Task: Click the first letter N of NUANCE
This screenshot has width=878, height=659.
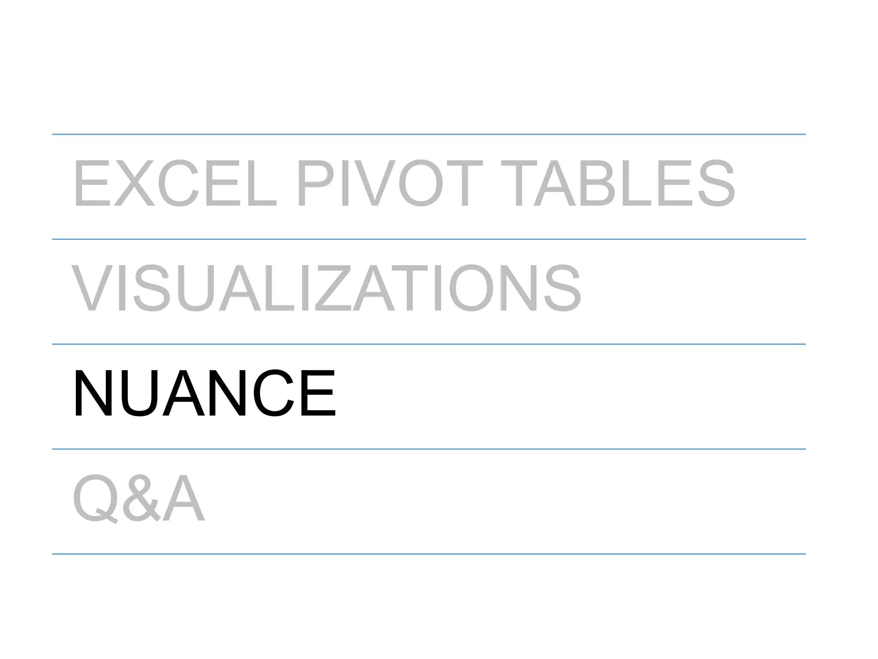Action: [93, 393]
